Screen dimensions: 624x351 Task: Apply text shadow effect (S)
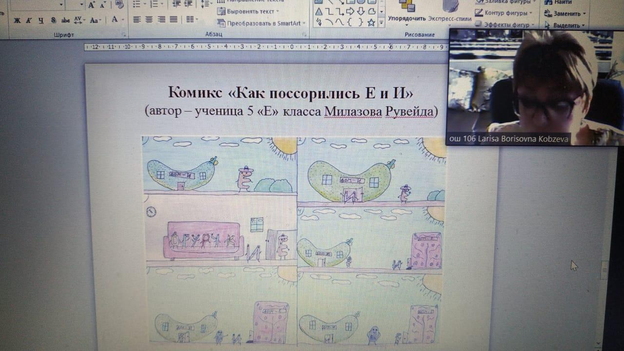(53, 20)
